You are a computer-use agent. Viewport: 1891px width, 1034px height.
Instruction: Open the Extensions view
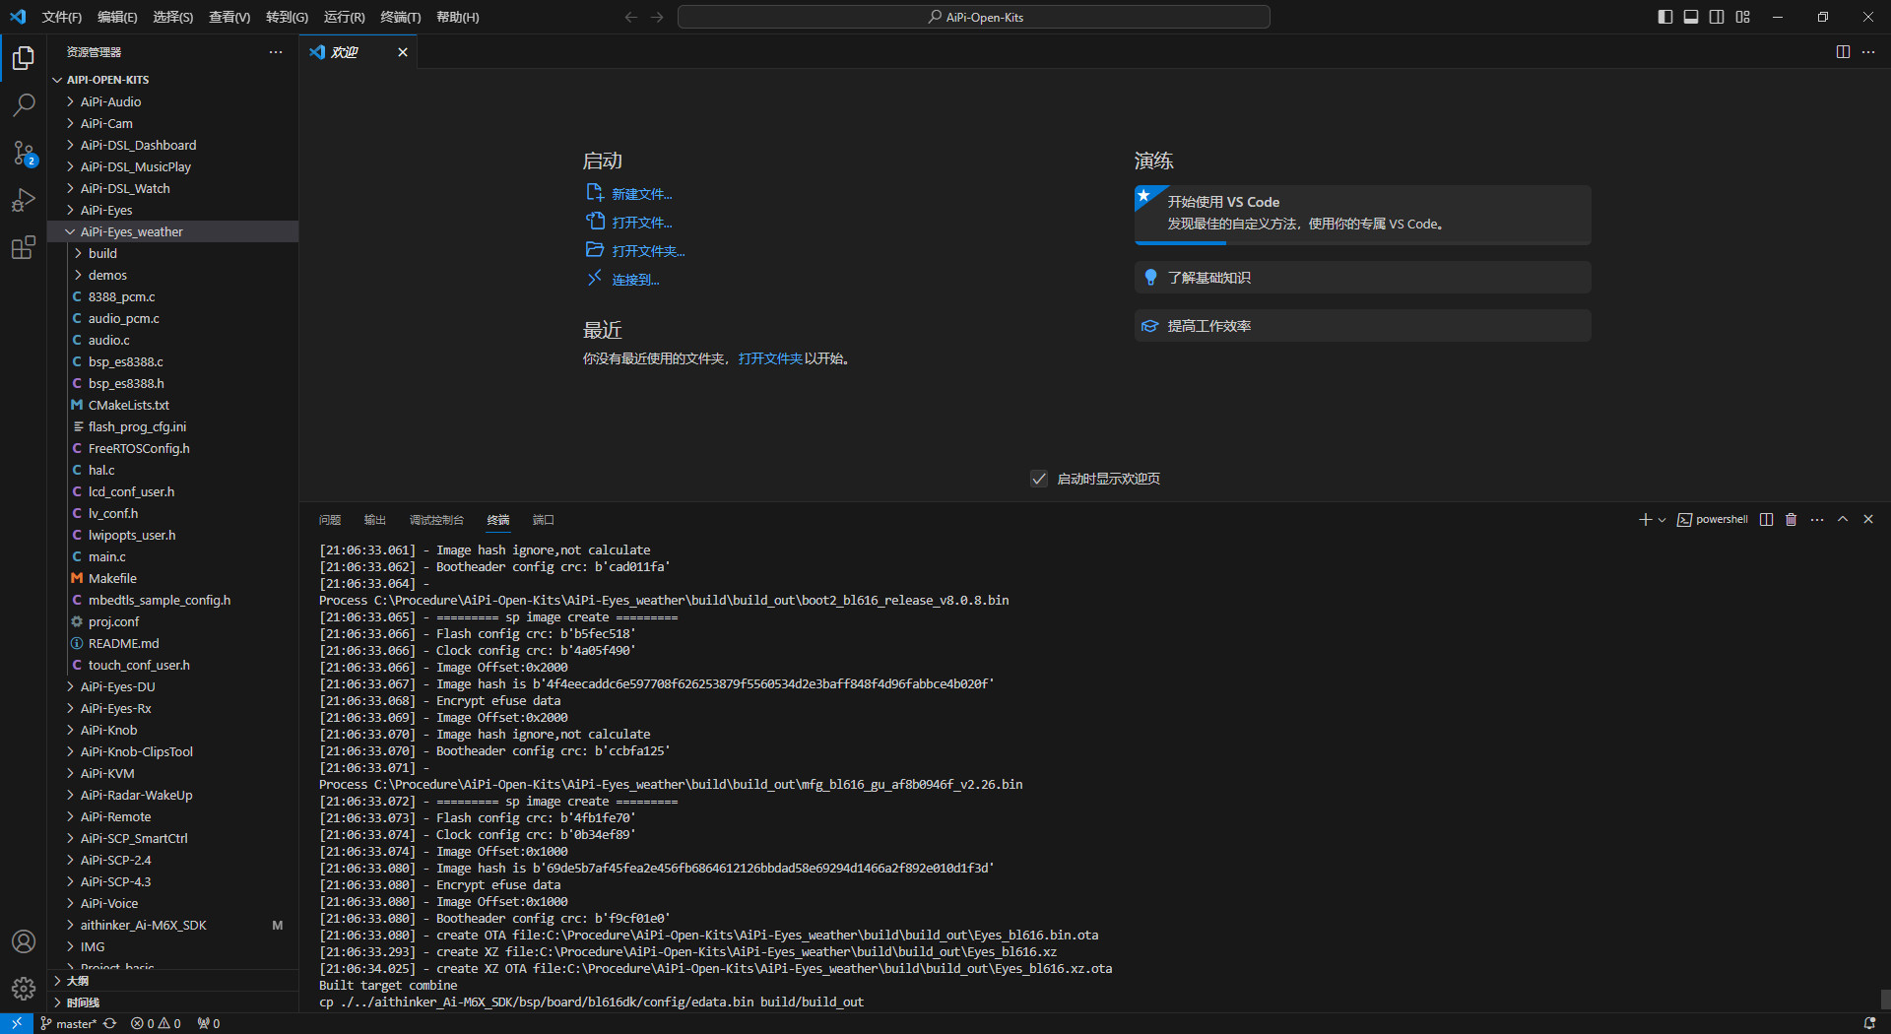click(24, 247)
